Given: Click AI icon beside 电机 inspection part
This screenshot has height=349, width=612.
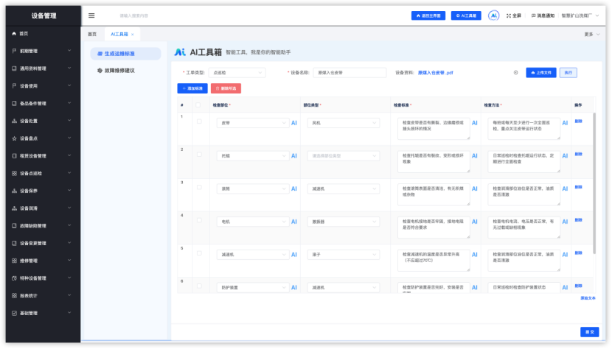Looking at the screenshot, I should click(294, 222).
